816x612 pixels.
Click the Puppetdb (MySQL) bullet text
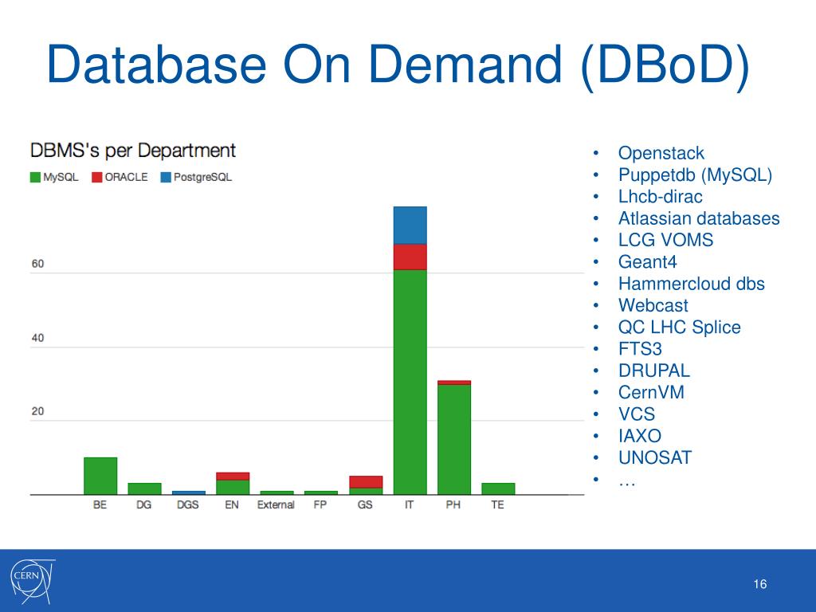[x=695, y=175]
